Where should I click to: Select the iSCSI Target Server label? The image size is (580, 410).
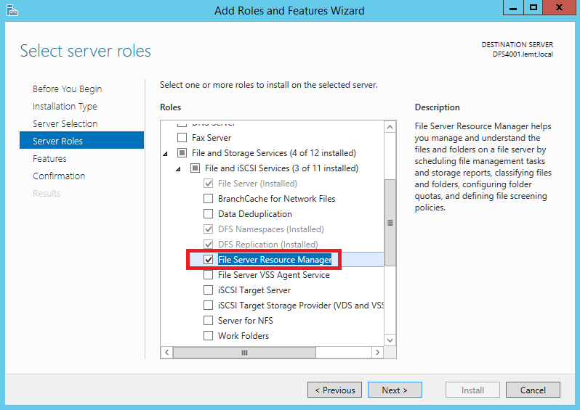click(x=254, y=290)
